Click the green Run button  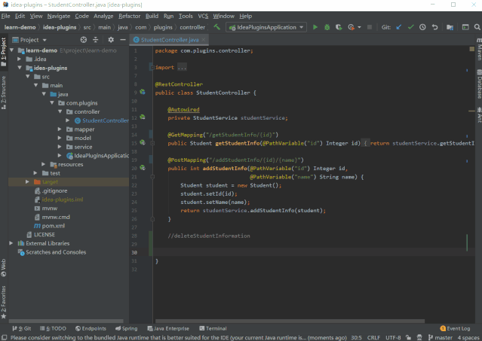(x=316, y=27)
